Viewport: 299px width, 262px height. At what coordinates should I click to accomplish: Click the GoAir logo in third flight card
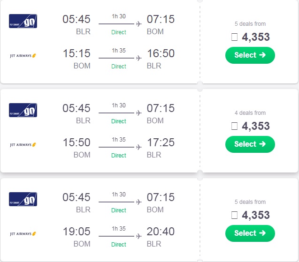23,199
